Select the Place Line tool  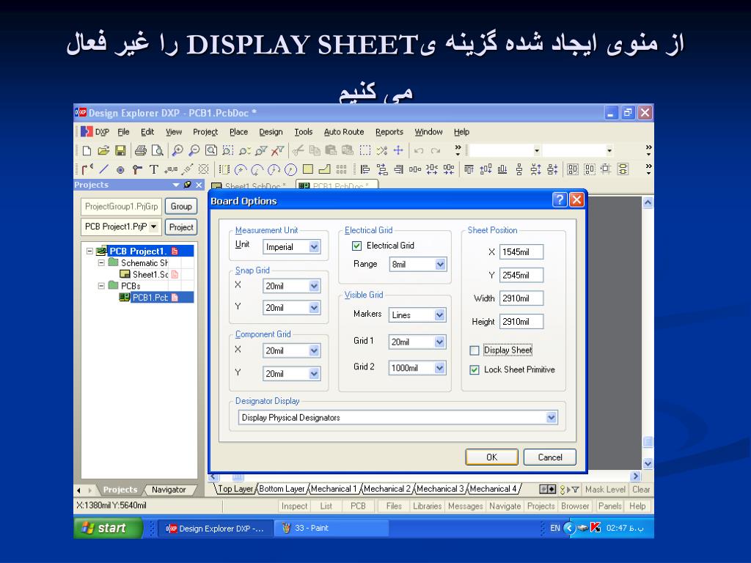104,169
